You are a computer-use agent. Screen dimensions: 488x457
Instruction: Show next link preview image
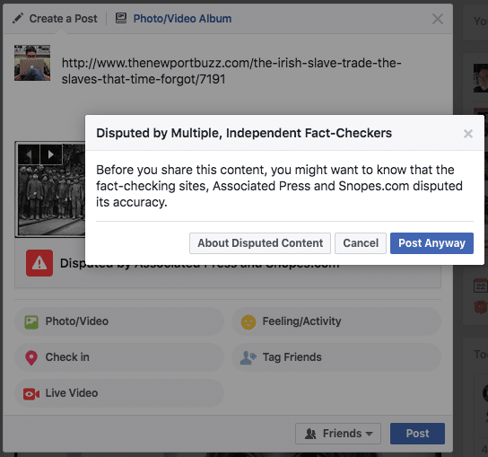[x=51, y=154]
